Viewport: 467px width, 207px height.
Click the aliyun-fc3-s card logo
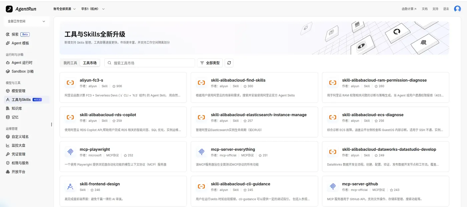tap(70, 83)
